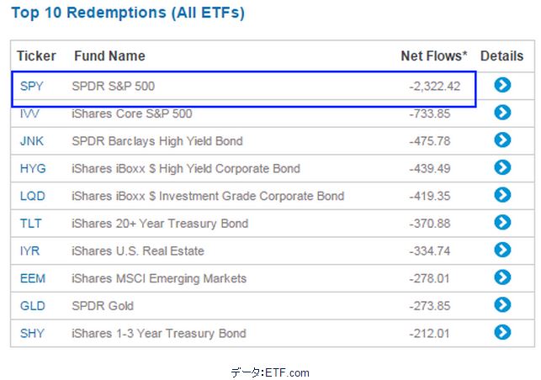Screen dimensions: 541x380
Task: Open details arrow for LQD
Action: coord(502,195)
